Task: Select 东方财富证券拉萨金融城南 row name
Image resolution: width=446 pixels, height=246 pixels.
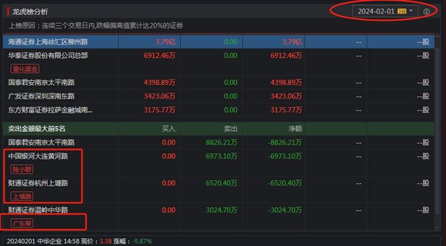Action: (50, 110)
